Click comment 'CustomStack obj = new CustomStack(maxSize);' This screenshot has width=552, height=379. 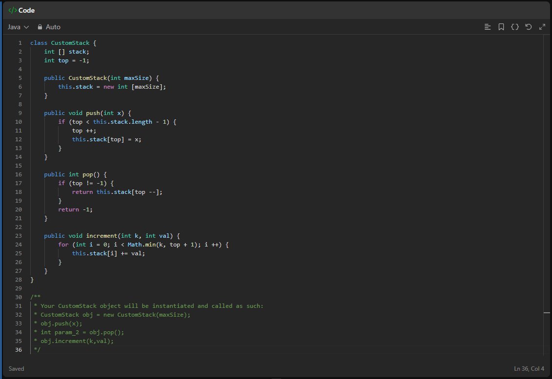click(x=116, y=315)
